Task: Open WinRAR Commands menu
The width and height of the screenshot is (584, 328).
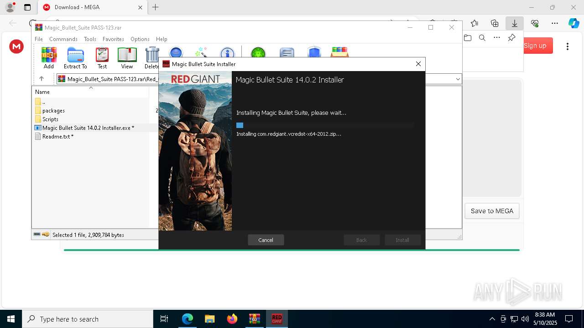Action: [63, 39]
